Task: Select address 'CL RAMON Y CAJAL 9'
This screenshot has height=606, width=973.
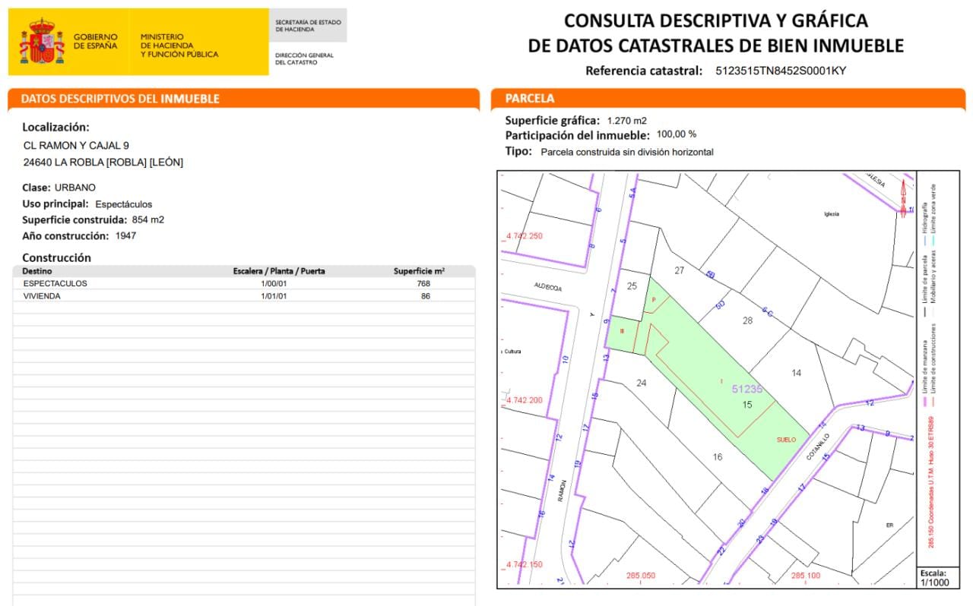Action: [77, 145]
